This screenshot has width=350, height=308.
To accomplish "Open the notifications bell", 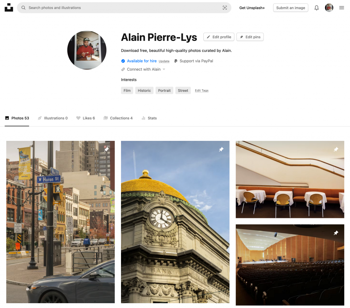I will pyautogui.click(x=317, y=8).
